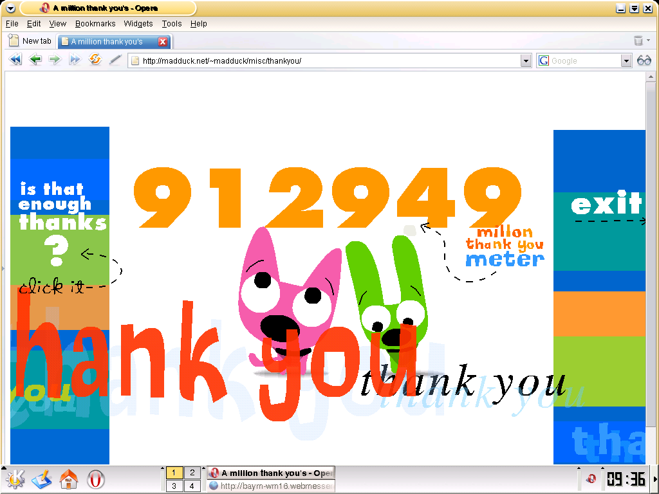Click the Rewind navigation icon
The height and width of the screenshot is (494, 659).
coord(15,60)
